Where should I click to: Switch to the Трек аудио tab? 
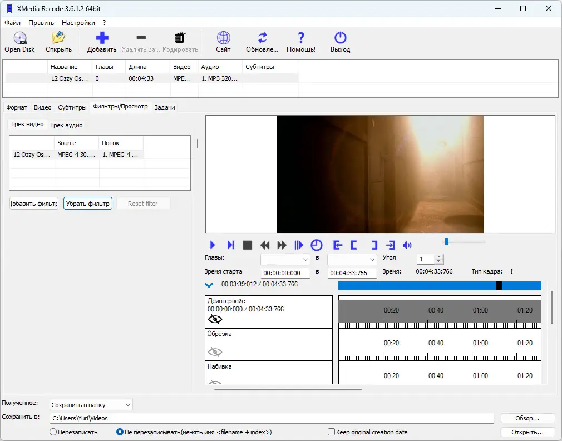click(66, 125)
